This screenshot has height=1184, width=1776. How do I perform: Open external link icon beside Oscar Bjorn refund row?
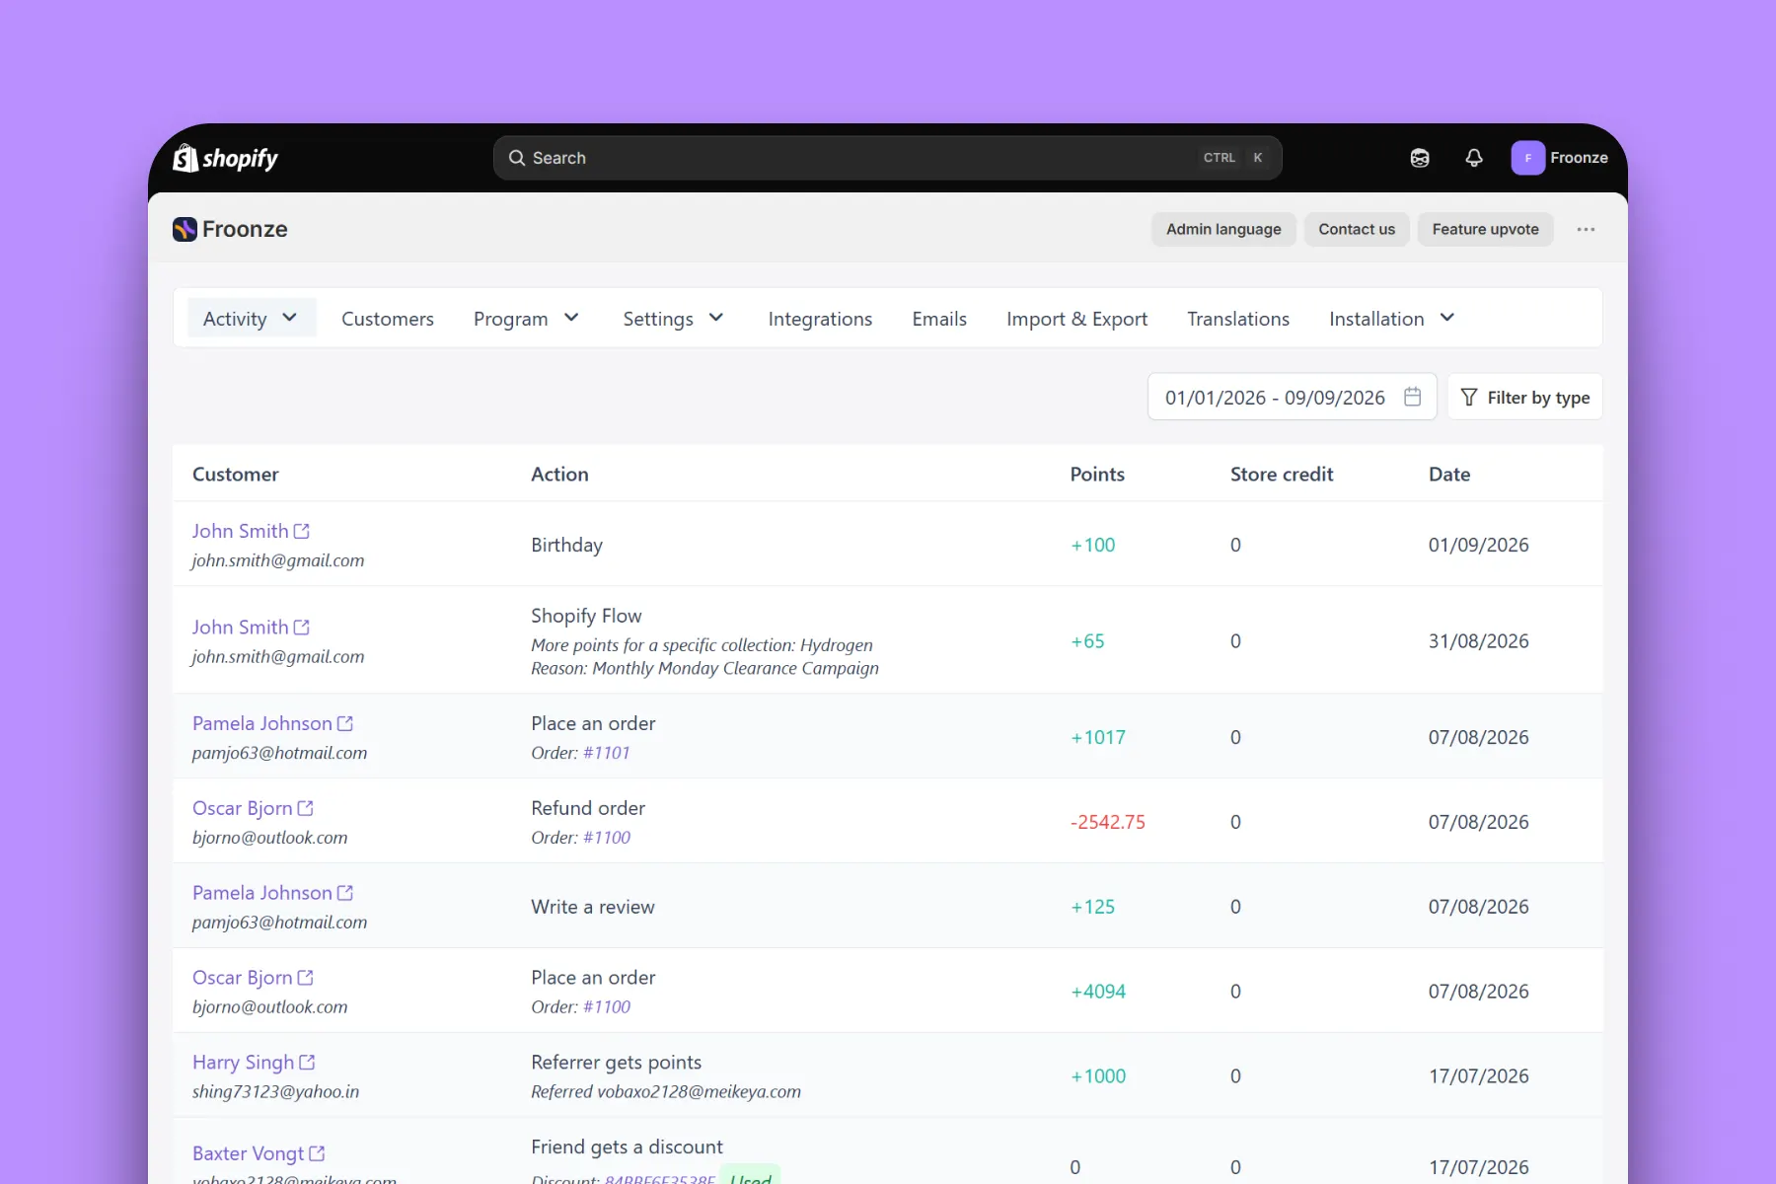[x=306, y=808]
